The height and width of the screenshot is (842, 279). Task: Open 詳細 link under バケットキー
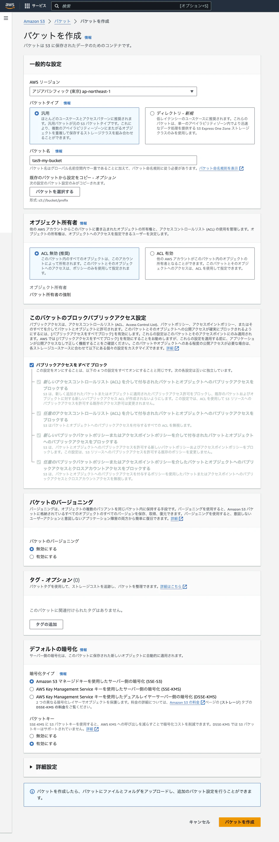point(90,729)
